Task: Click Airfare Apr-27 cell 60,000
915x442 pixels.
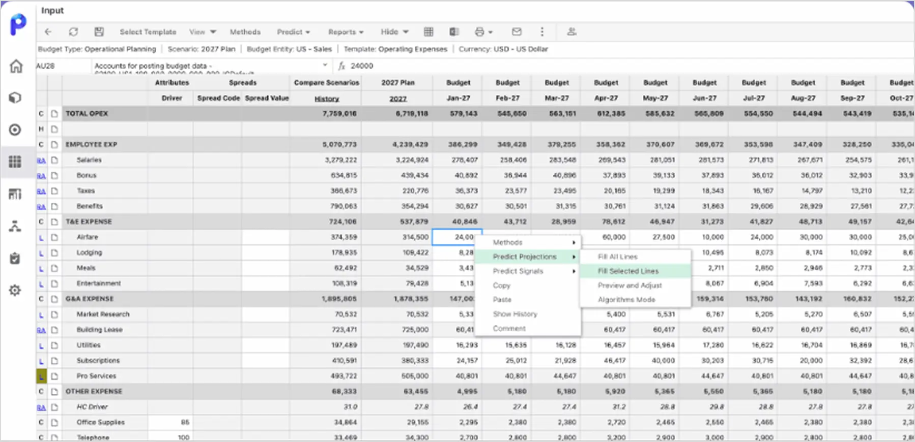Action: click(x=606, y=237)
